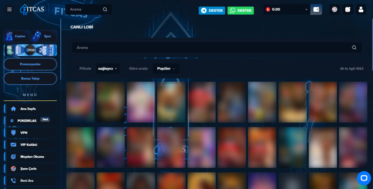
Task: Open the Popüler sort dropdown
Action: click(166, 69)
